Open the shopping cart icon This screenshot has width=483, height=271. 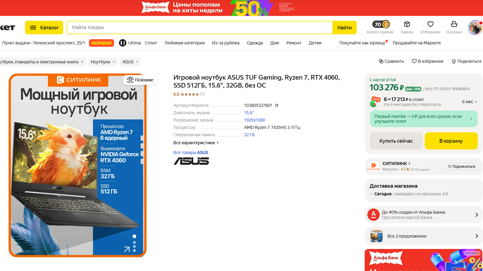pos(454,24)
